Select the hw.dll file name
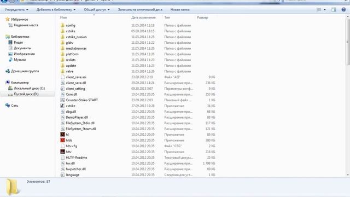The image size is (350, 197). click(x=71, y=164)
